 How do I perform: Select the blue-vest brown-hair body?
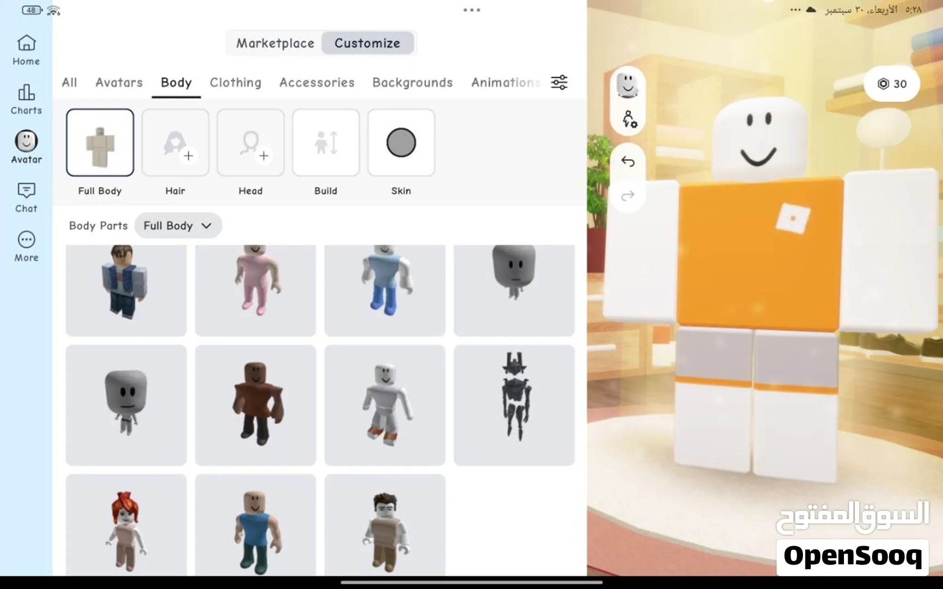tap(126, 290)
